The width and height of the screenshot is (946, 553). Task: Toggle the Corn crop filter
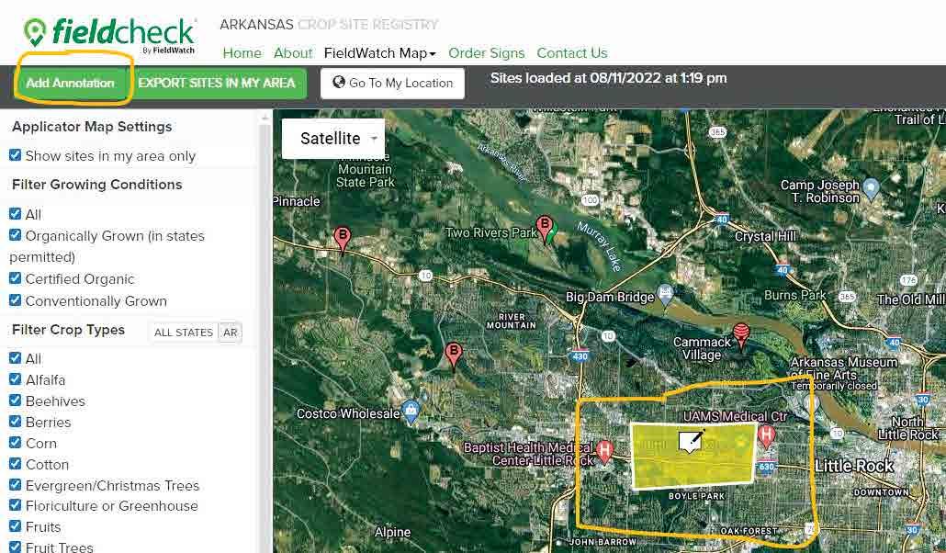(15, 443)
